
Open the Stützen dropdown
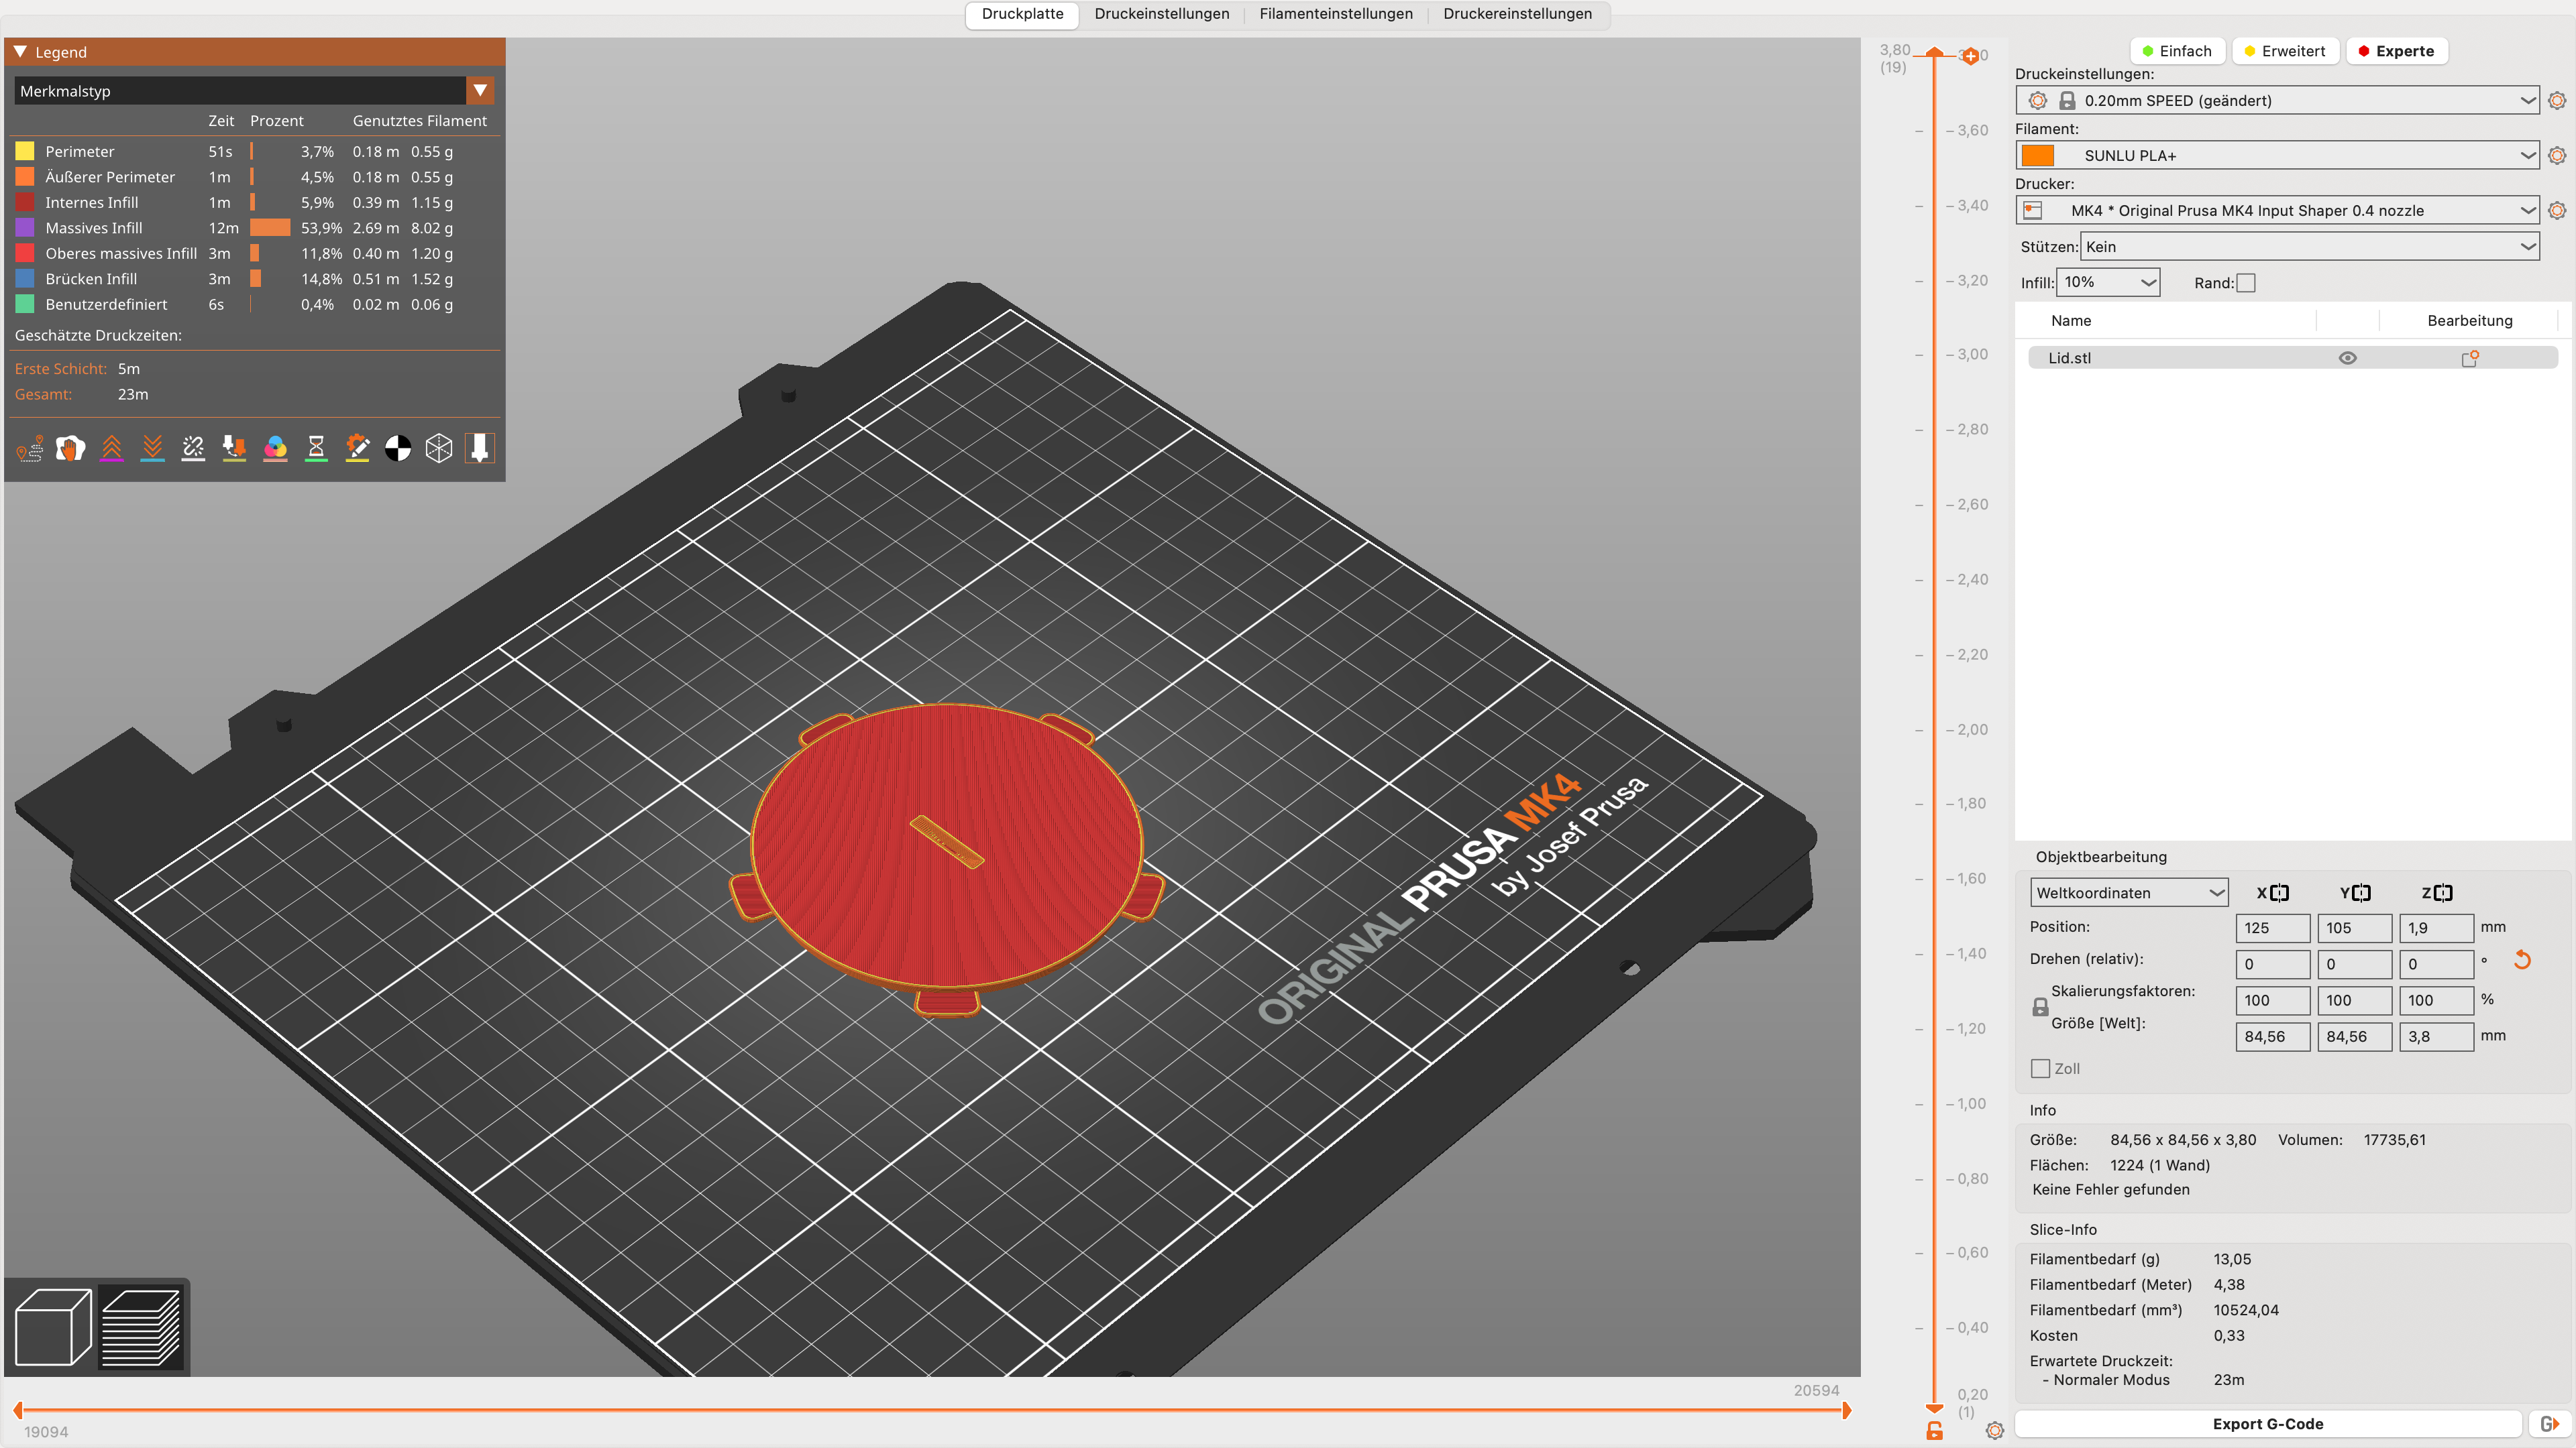[x=2308, y=247]
